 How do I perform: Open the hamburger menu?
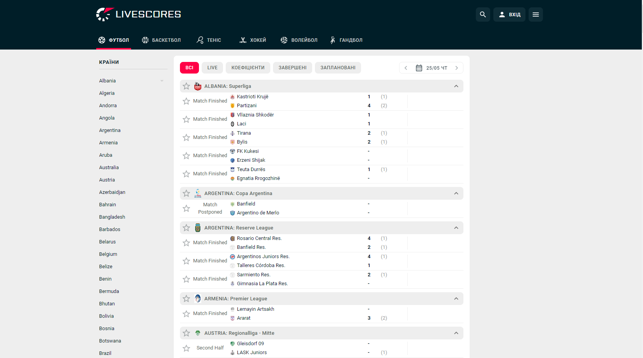[536, 14]
